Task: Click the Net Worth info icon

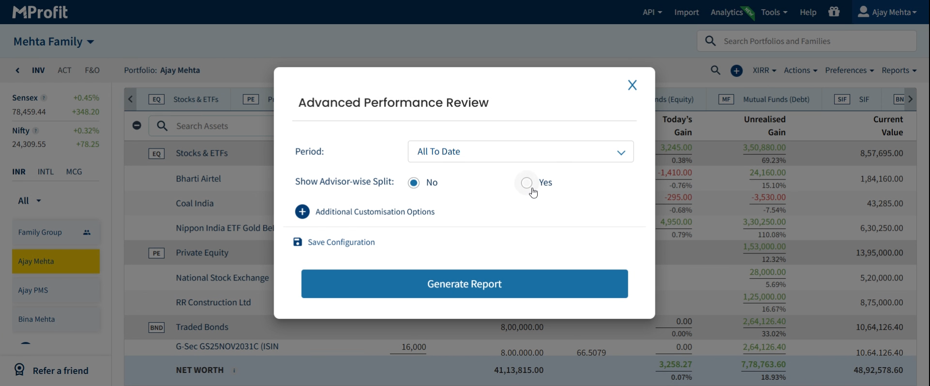Action: (234, 371)
